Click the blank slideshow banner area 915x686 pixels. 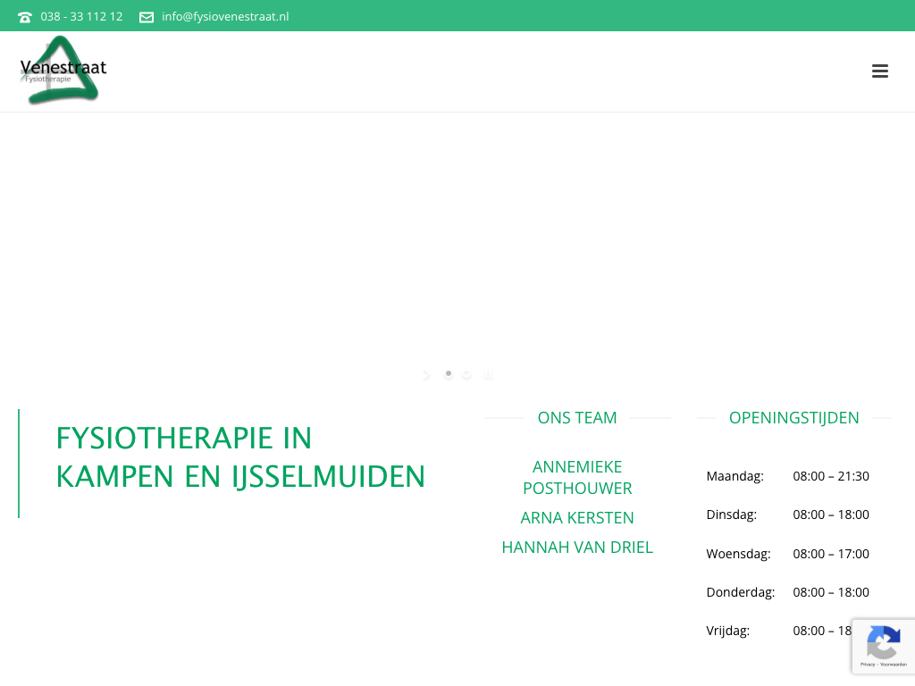457,241
